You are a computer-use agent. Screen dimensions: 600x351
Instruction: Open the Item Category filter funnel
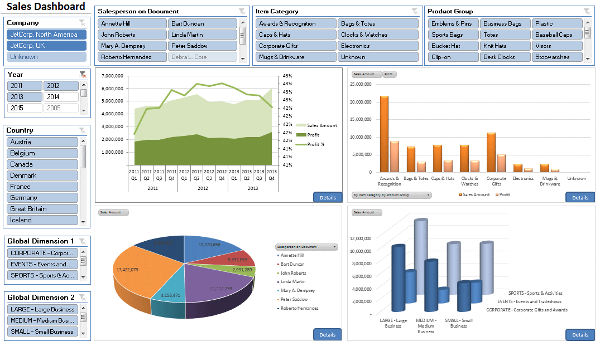coord(414,11)
